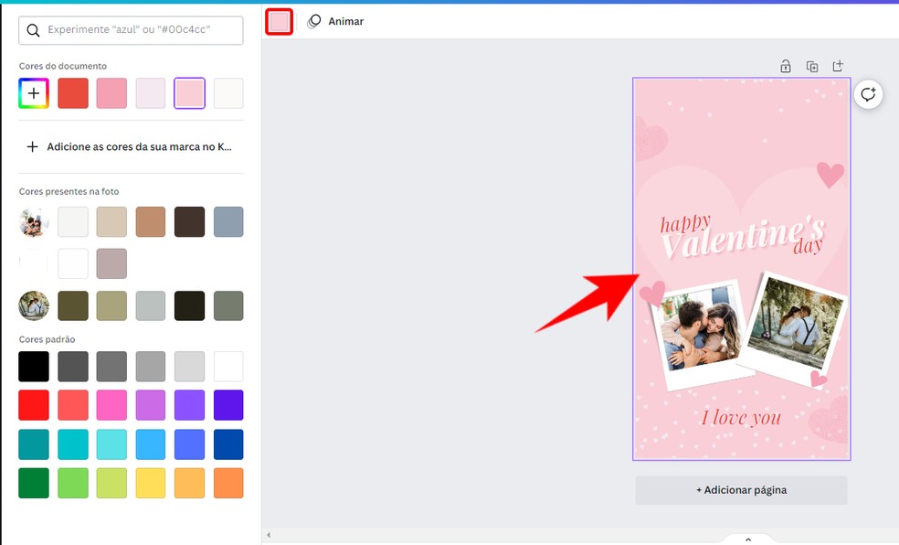Viewport: 899px width, 545px height.
Task: Select the deep indigo default color swatch
Action: pyautogui.click(x=228, y=405)
